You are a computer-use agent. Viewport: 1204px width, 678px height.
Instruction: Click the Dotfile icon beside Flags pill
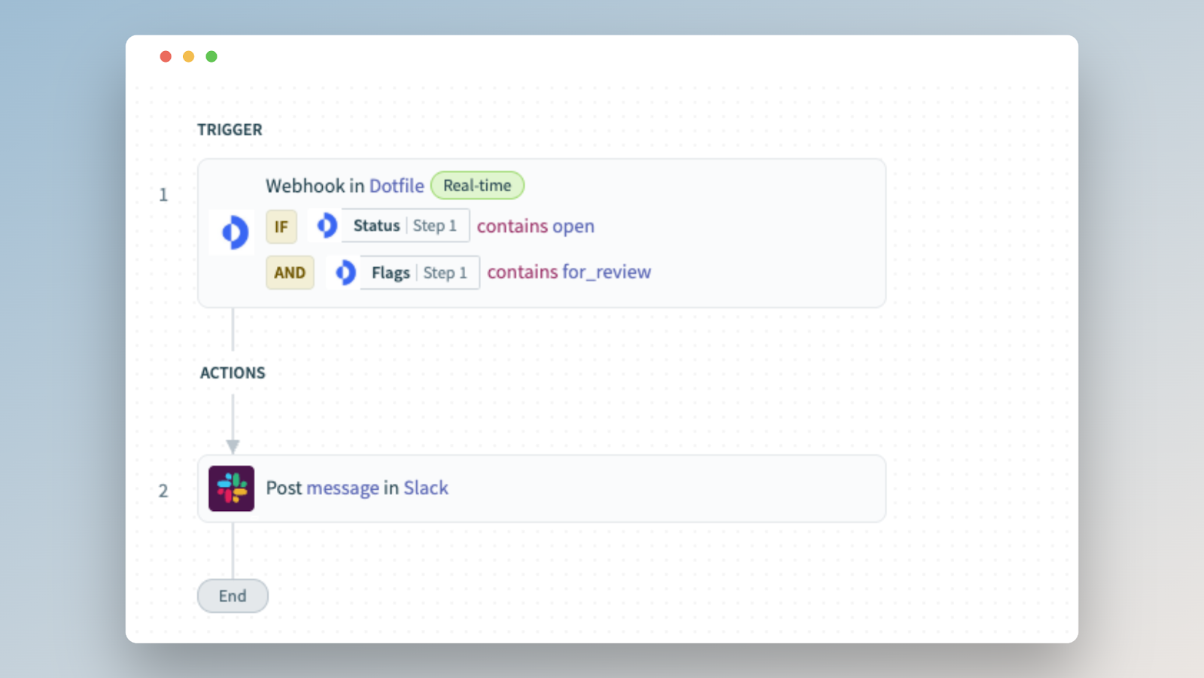click(x=345, y=272)
